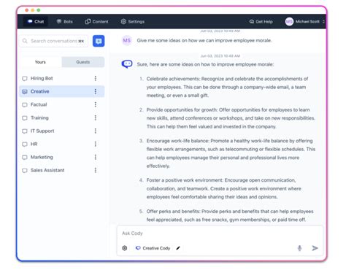Click the 'Offer perks and benefits' item
Screen dimensions: 346x278
(230, 215)
